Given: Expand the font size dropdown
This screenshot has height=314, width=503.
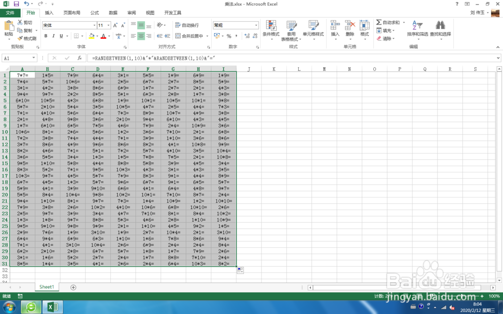Looking at the screenshot, I should pyautogui.click(x=108, y=24).
